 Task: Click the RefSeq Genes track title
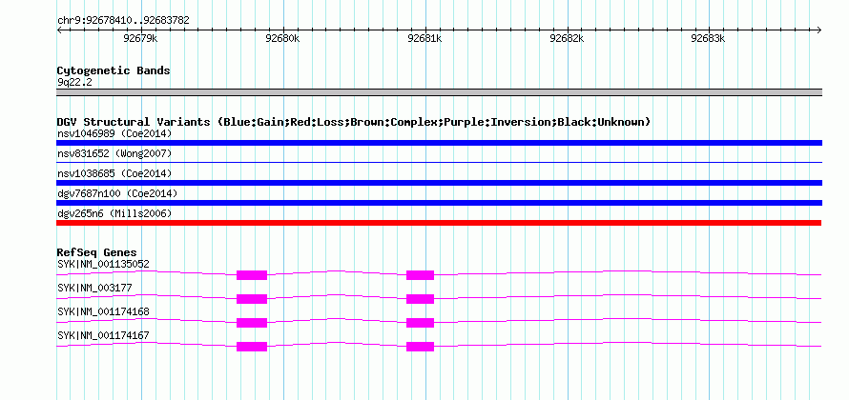pyautogui.click(x=97, y=252)
